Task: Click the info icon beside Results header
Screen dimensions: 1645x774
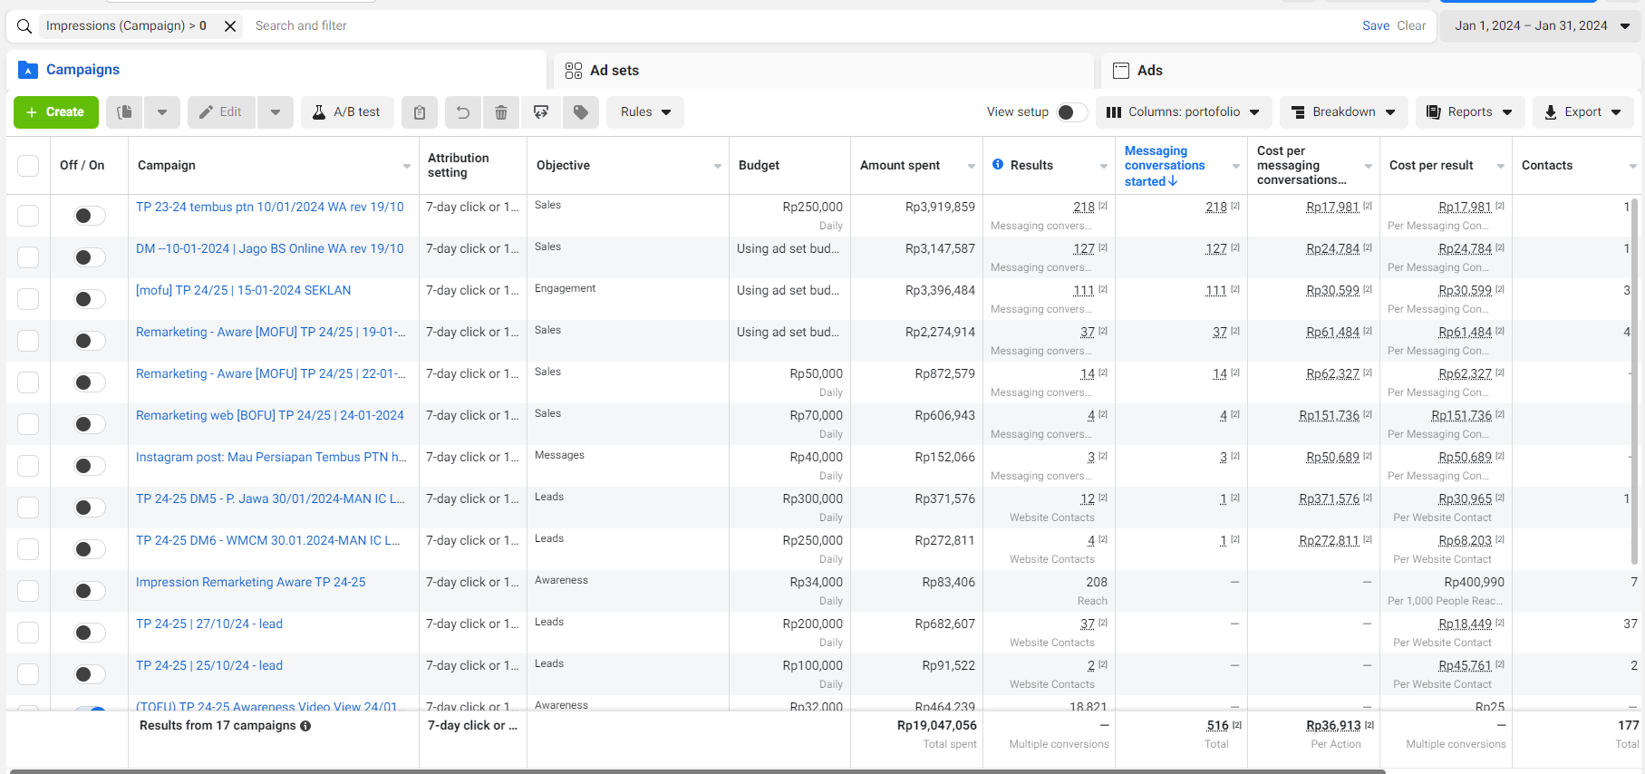Action: point(998,165)
